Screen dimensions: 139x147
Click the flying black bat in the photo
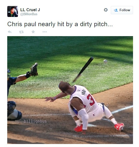[x=83, y=70]
